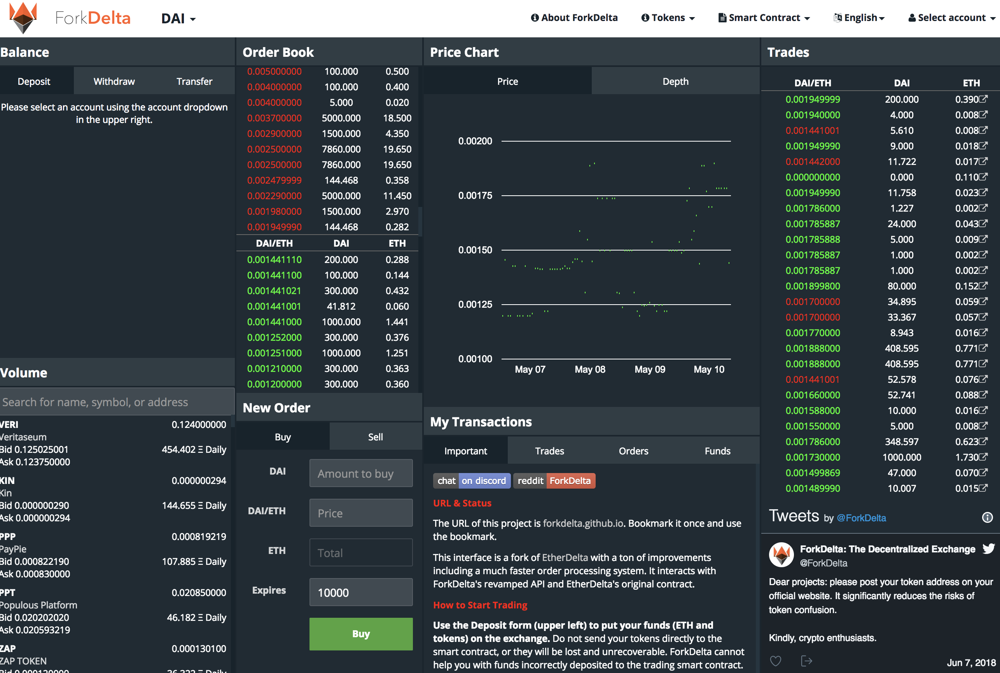Click the Twitter bird icon on the tweet
Screen dimensions: 1000x673
click(989, 549)
